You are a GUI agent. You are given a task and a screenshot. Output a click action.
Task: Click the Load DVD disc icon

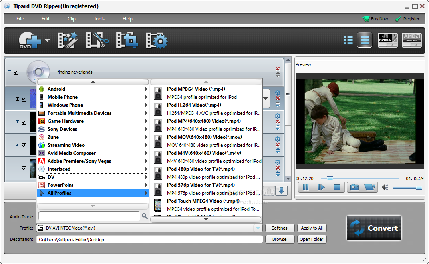[x=30, y=40]
